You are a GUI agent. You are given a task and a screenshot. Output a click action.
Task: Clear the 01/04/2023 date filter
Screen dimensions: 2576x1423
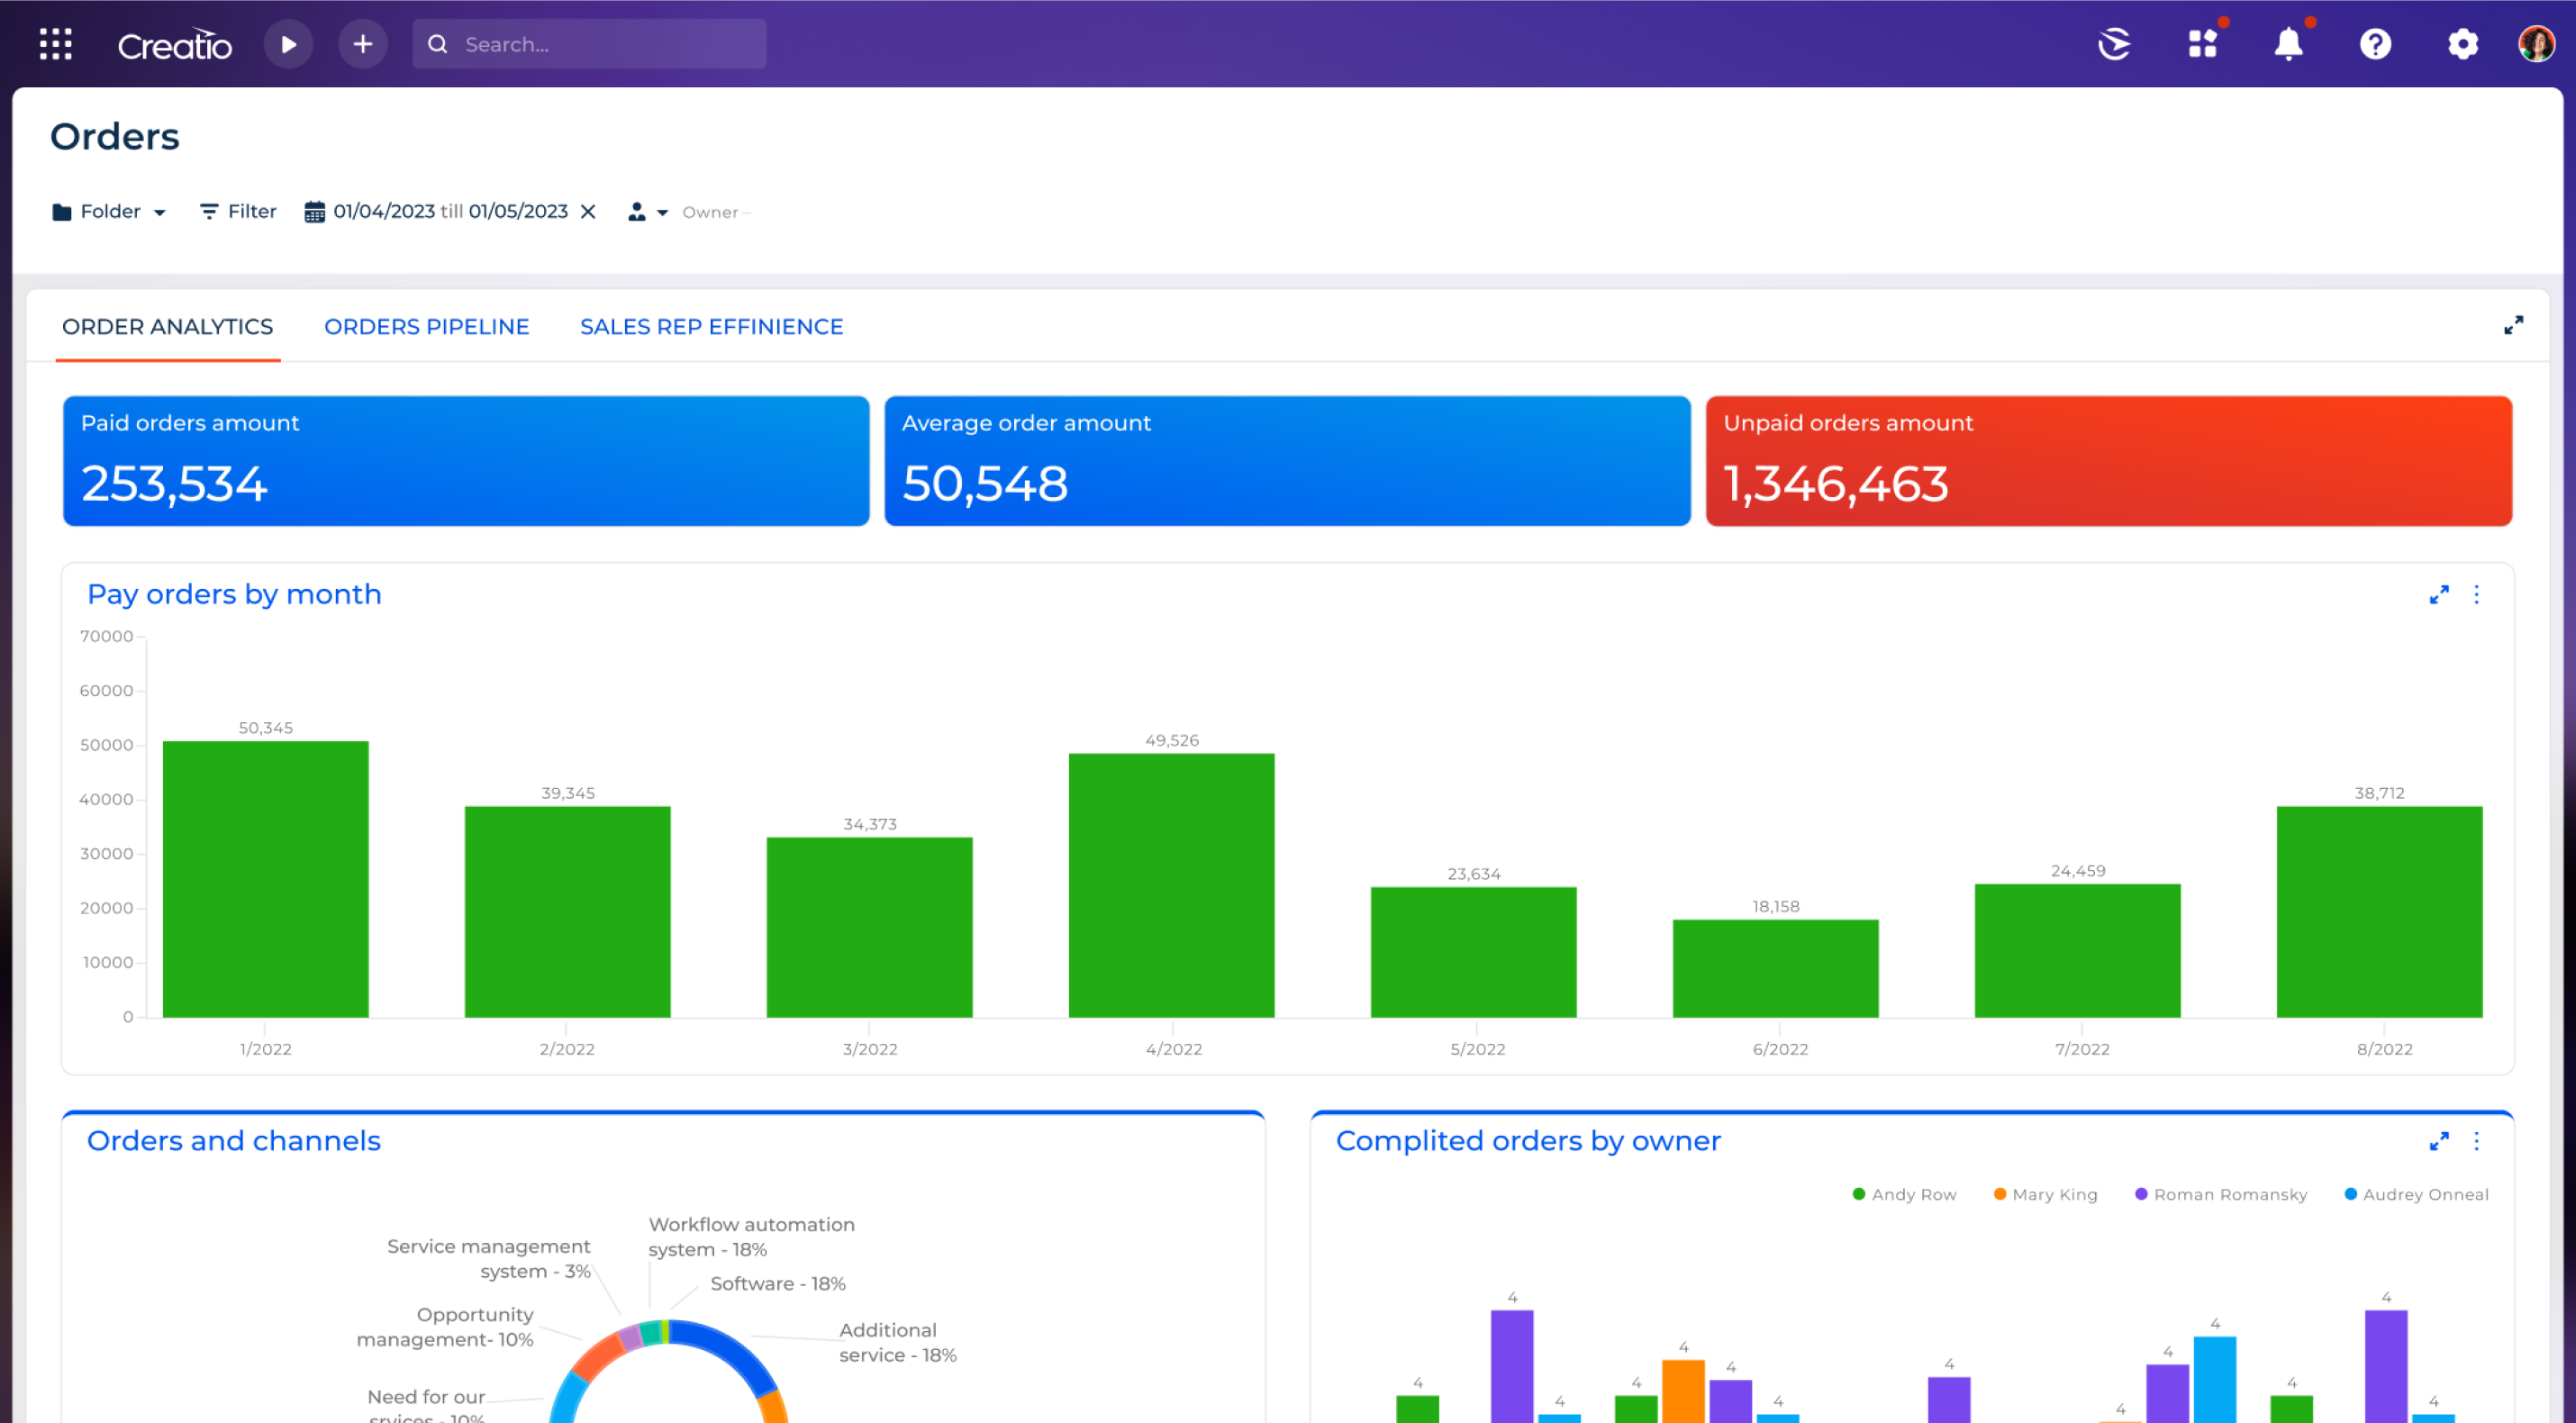point(589,211)
